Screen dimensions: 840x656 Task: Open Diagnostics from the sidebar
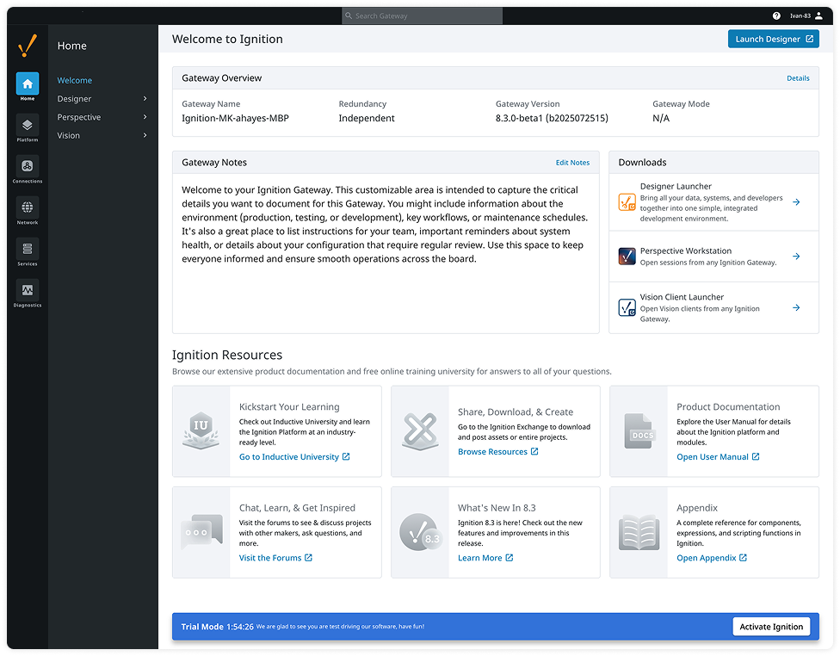pos(28,291)
